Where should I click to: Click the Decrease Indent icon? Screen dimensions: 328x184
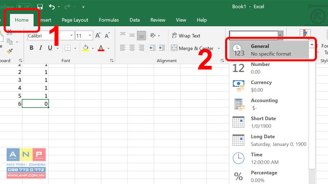pos(153,48)
